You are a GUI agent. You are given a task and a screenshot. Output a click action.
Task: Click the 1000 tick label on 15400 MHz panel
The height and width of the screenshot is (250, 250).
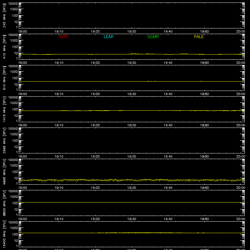(14, 228)
